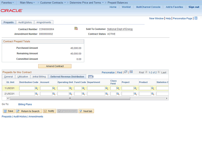Click Fund Code input field in row 1
Image resolution: width=202 pixels, height=151 pixels.
(78, 88)
